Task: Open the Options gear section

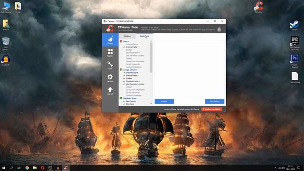Action: [x=110, y=78]
